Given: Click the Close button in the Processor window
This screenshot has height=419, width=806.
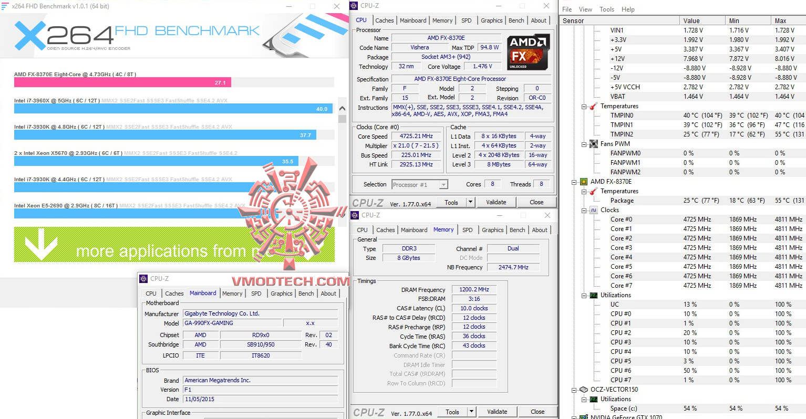Looking at the screenshot, I should click(536, 202).
